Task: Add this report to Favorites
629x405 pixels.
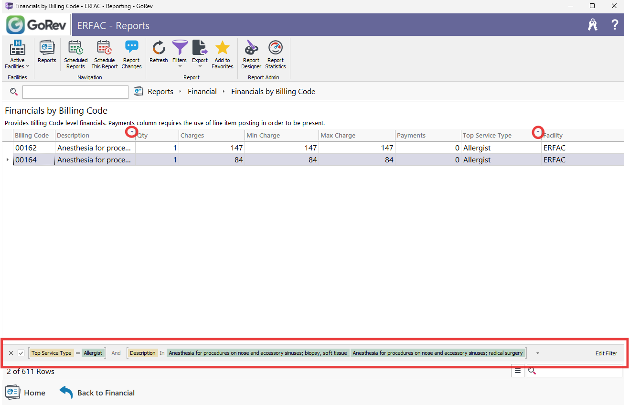Action: (x=222, y=55)
